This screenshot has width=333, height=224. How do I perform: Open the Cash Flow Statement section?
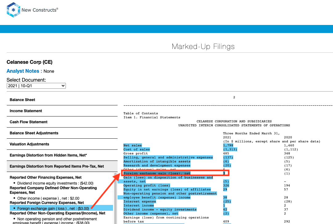62,122
